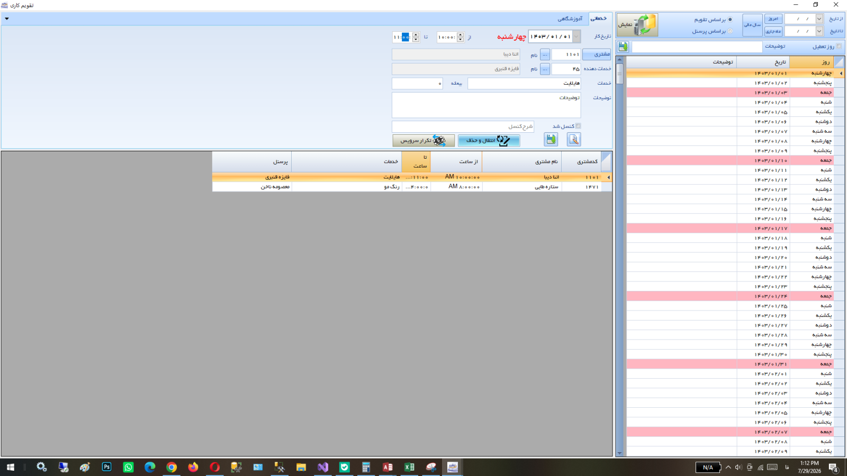
Task: Open the service provider lookup ellipsis button
Action: point(545,69)
